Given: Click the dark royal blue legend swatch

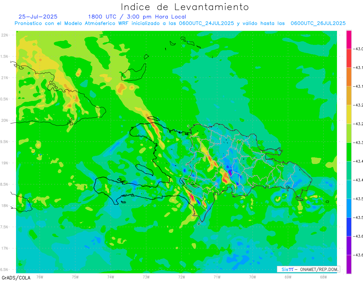Looking at the screenshot, I should point(349,227).
